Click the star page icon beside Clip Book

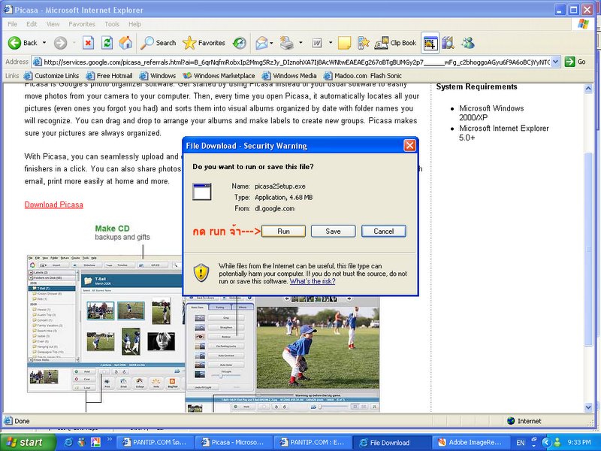click(363, 43)
